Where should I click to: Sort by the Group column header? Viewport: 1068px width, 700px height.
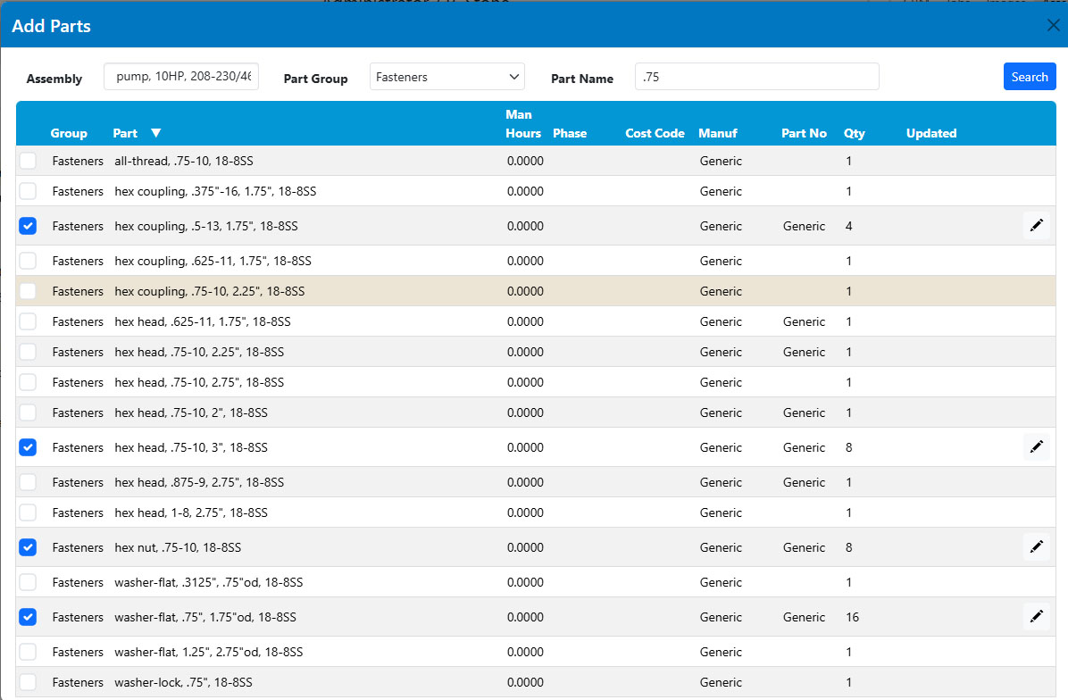69,133
